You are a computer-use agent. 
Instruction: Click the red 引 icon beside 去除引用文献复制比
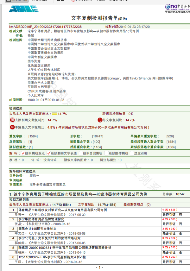(12, 120)
